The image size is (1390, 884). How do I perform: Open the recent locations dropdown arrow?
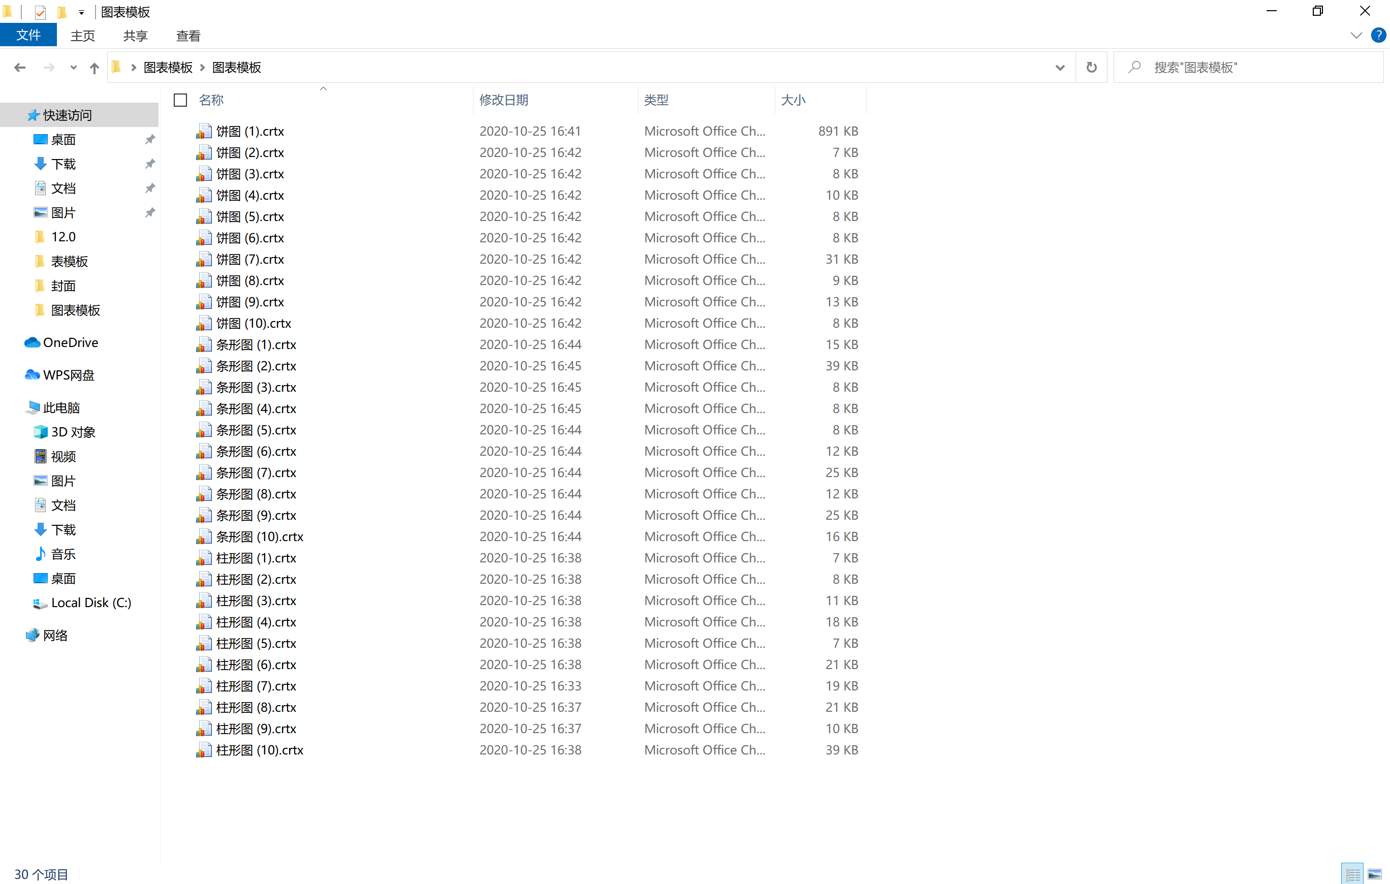[73, 68]
